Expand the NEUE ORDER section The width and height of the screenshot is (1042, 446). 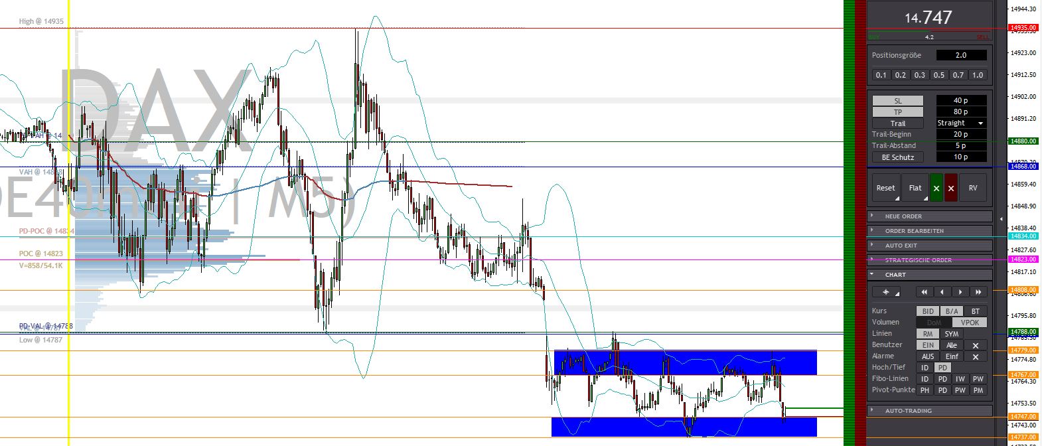point(930,216)
